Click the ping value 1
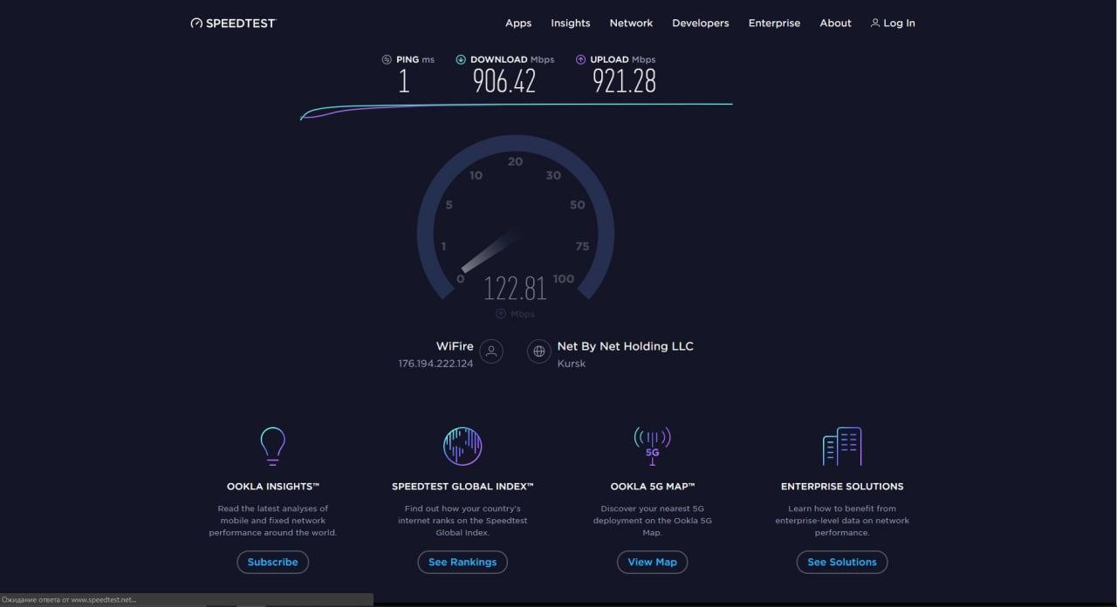The image size is (1117, 607). pyautogui.click(x=404, y=81)
